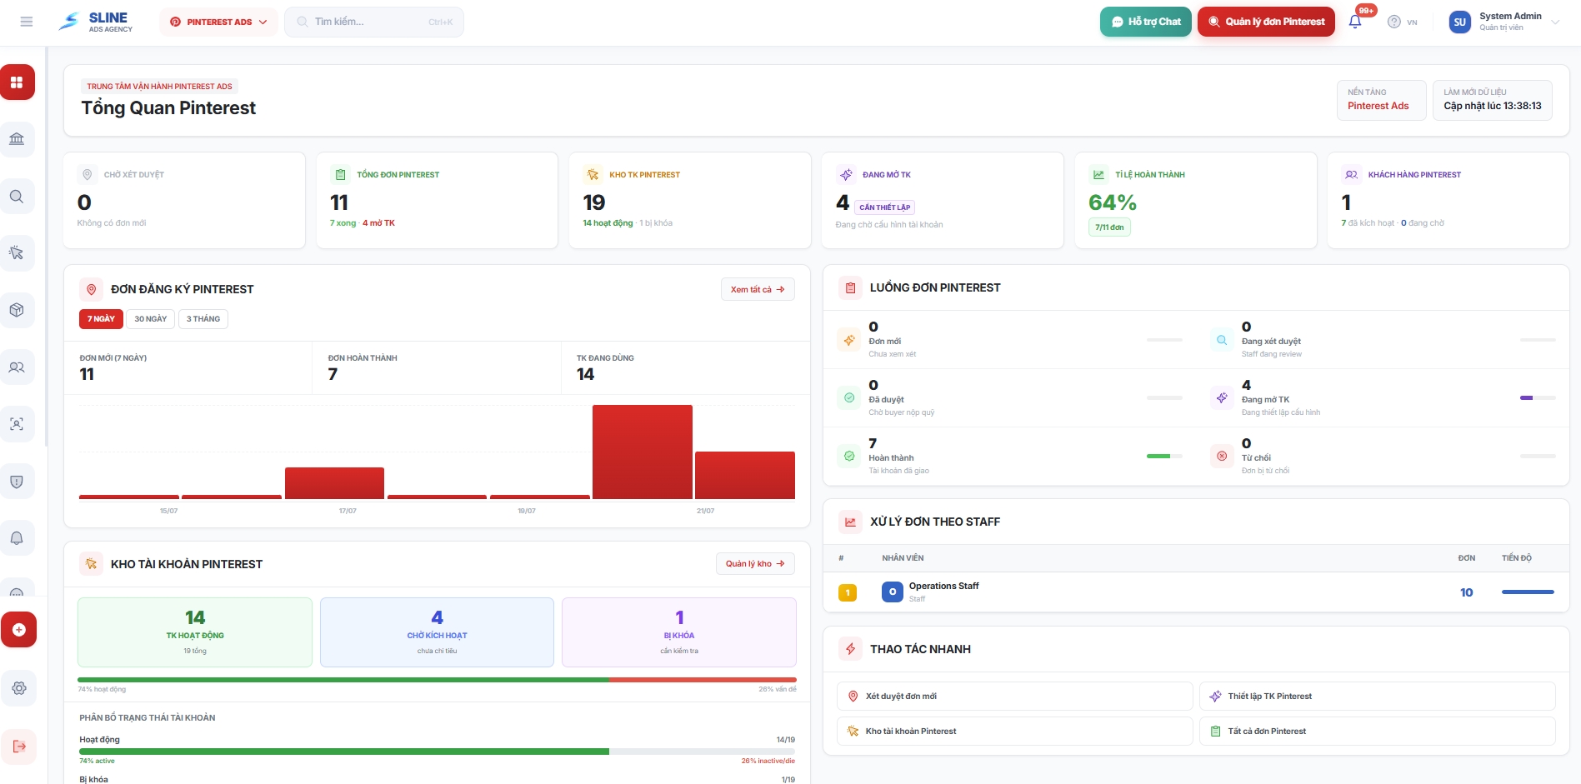Image resolution: width=1581 pixels, height=784 pixels.
Task: Open the Tổng đơn Pinterest stat card
Action: [437, 200]
